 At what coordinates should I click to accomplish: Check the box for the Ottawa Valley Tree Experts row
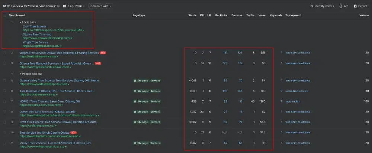[x=4, y=81]
